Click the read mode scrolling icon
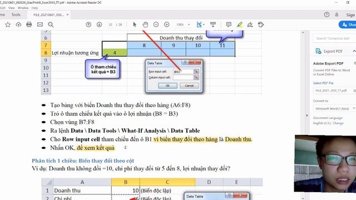This screenshot has width=356, height=200. (213, 24)
